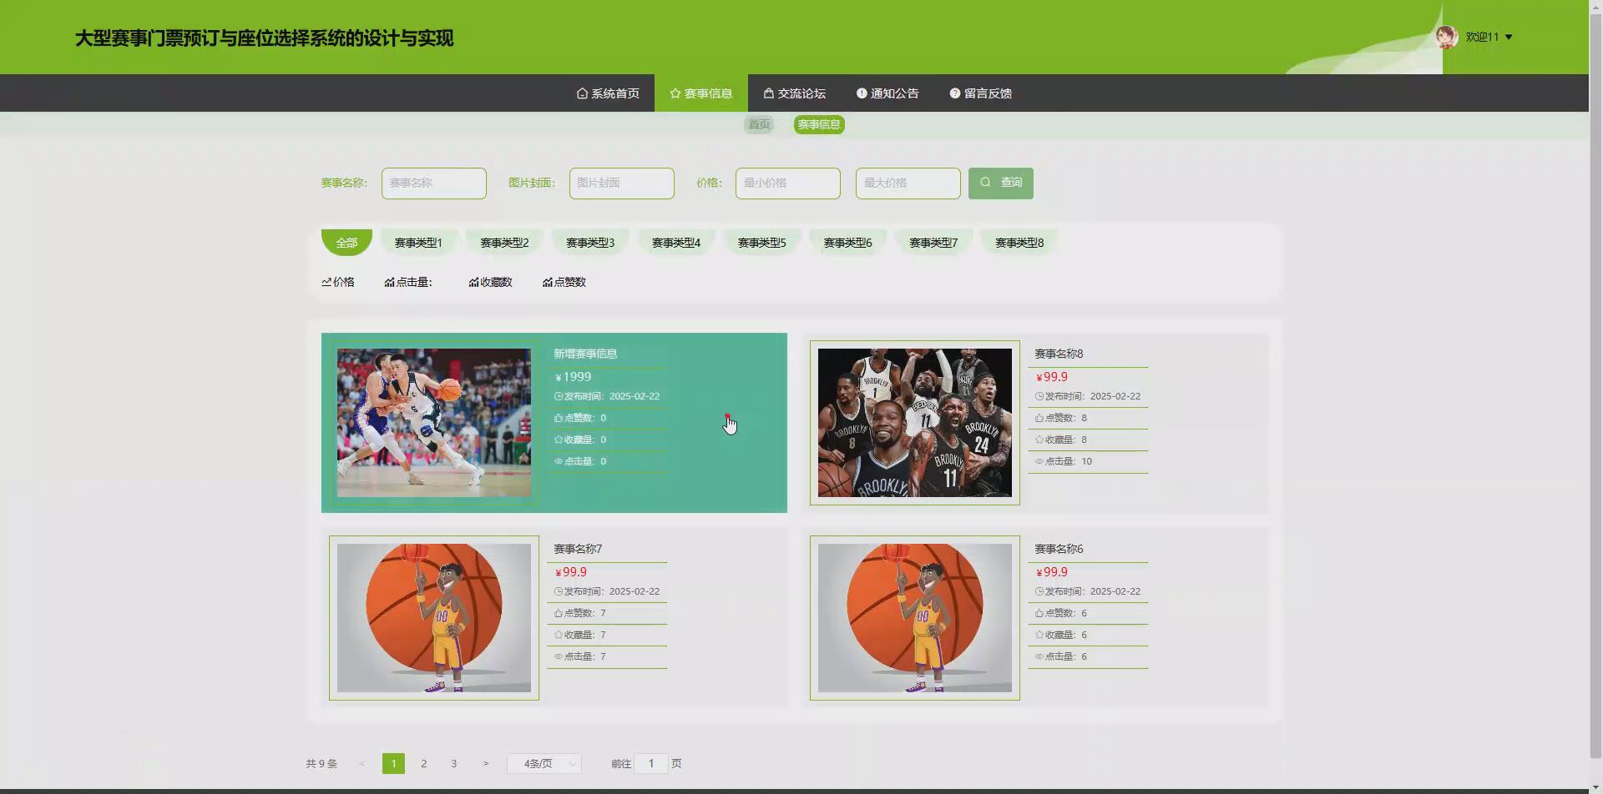
Task: Click 点赞数 thumbs-up icon of 赛事名称8
Action: [x=1039, y=419]
